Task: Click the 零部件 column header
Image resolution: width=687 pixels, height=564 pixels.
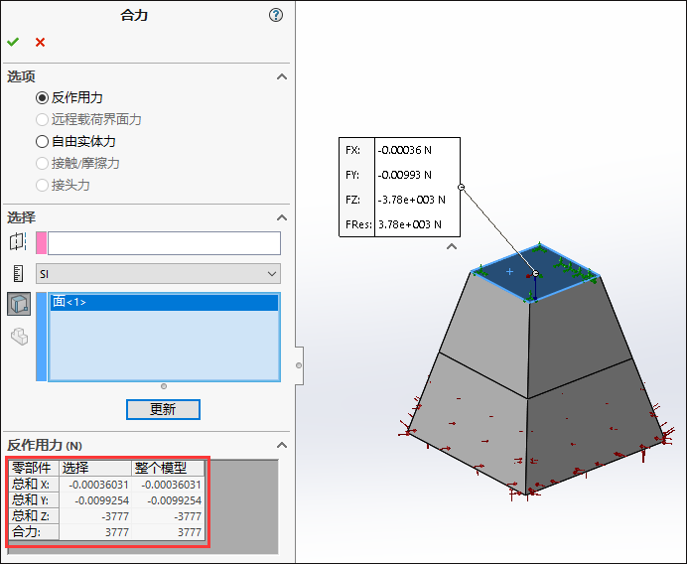Action: 34,468
